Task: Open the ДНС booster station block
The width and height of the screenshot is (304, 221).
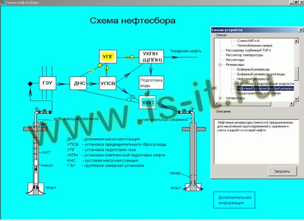Action: pos(78,83)
